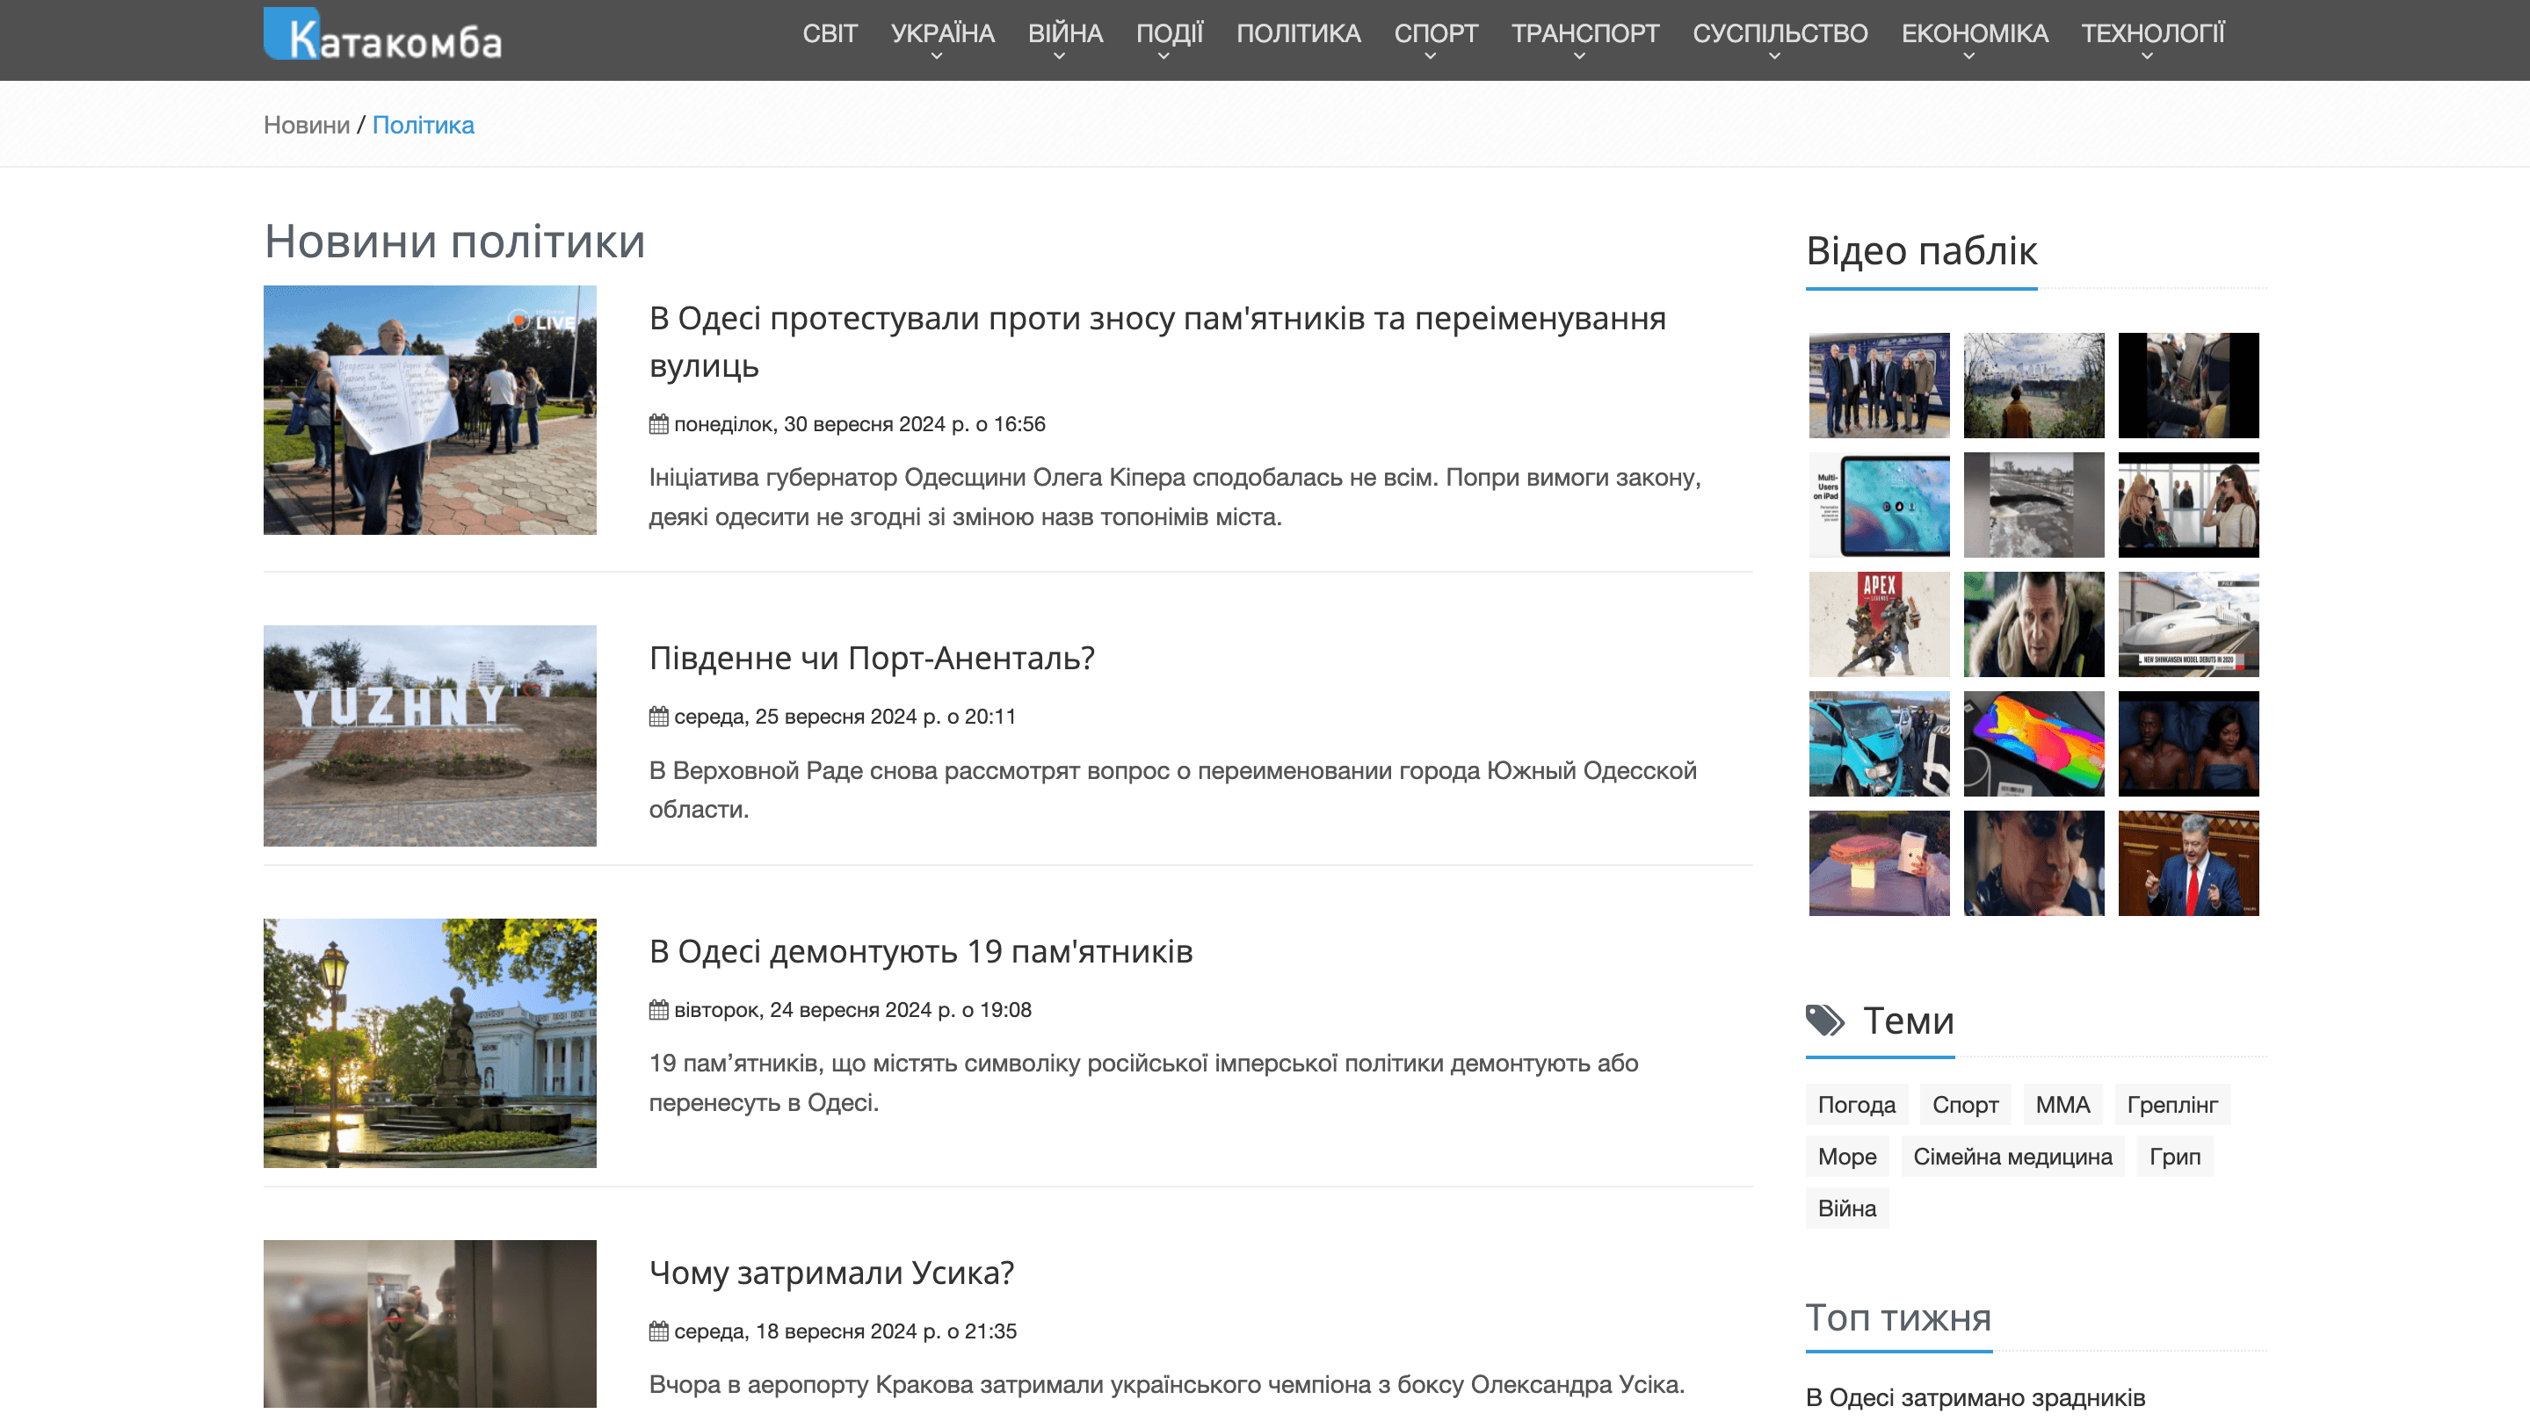Open article about Odesa monument protest
The height and width of the screenshot is (1421, 2530).
pos(1157,342)
